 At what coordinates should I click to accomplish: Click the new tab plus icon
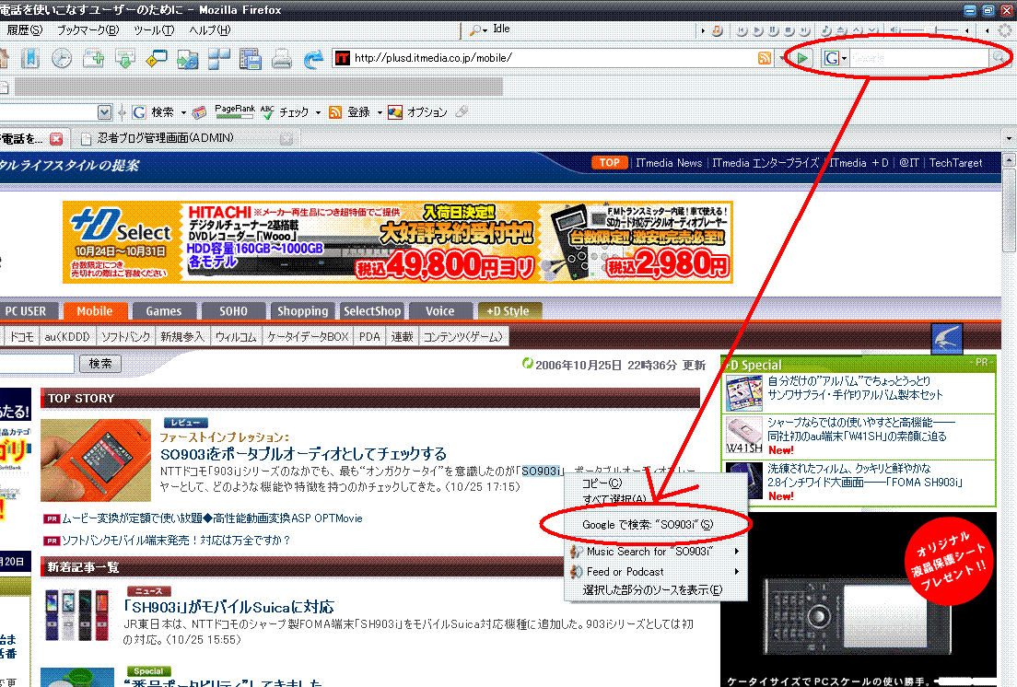coord(93,58)
